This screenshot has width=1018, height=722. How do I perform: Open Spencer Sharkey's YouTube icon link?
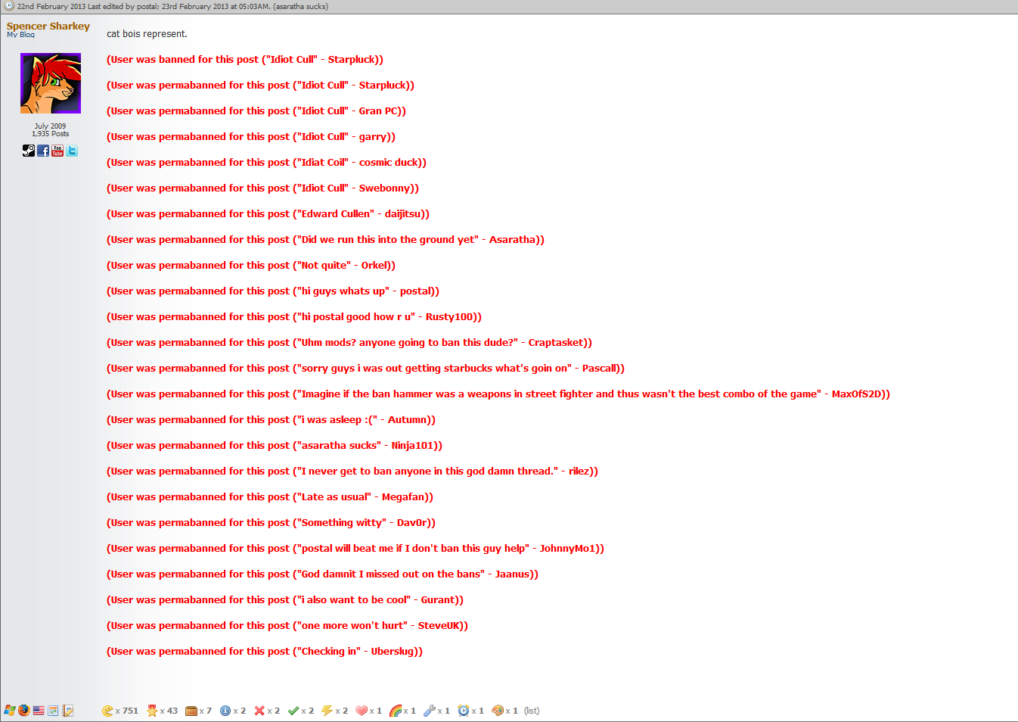click(57, 151)
